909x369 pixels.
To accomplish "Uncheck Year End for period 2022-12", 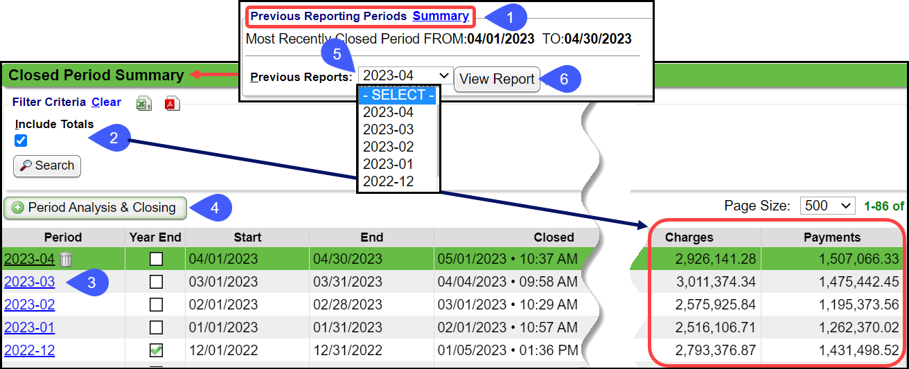I will click(157, 350).
